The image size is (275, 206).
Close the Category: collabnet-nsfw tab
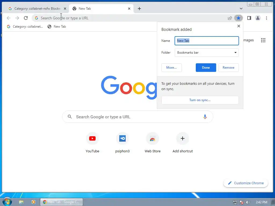65,9
